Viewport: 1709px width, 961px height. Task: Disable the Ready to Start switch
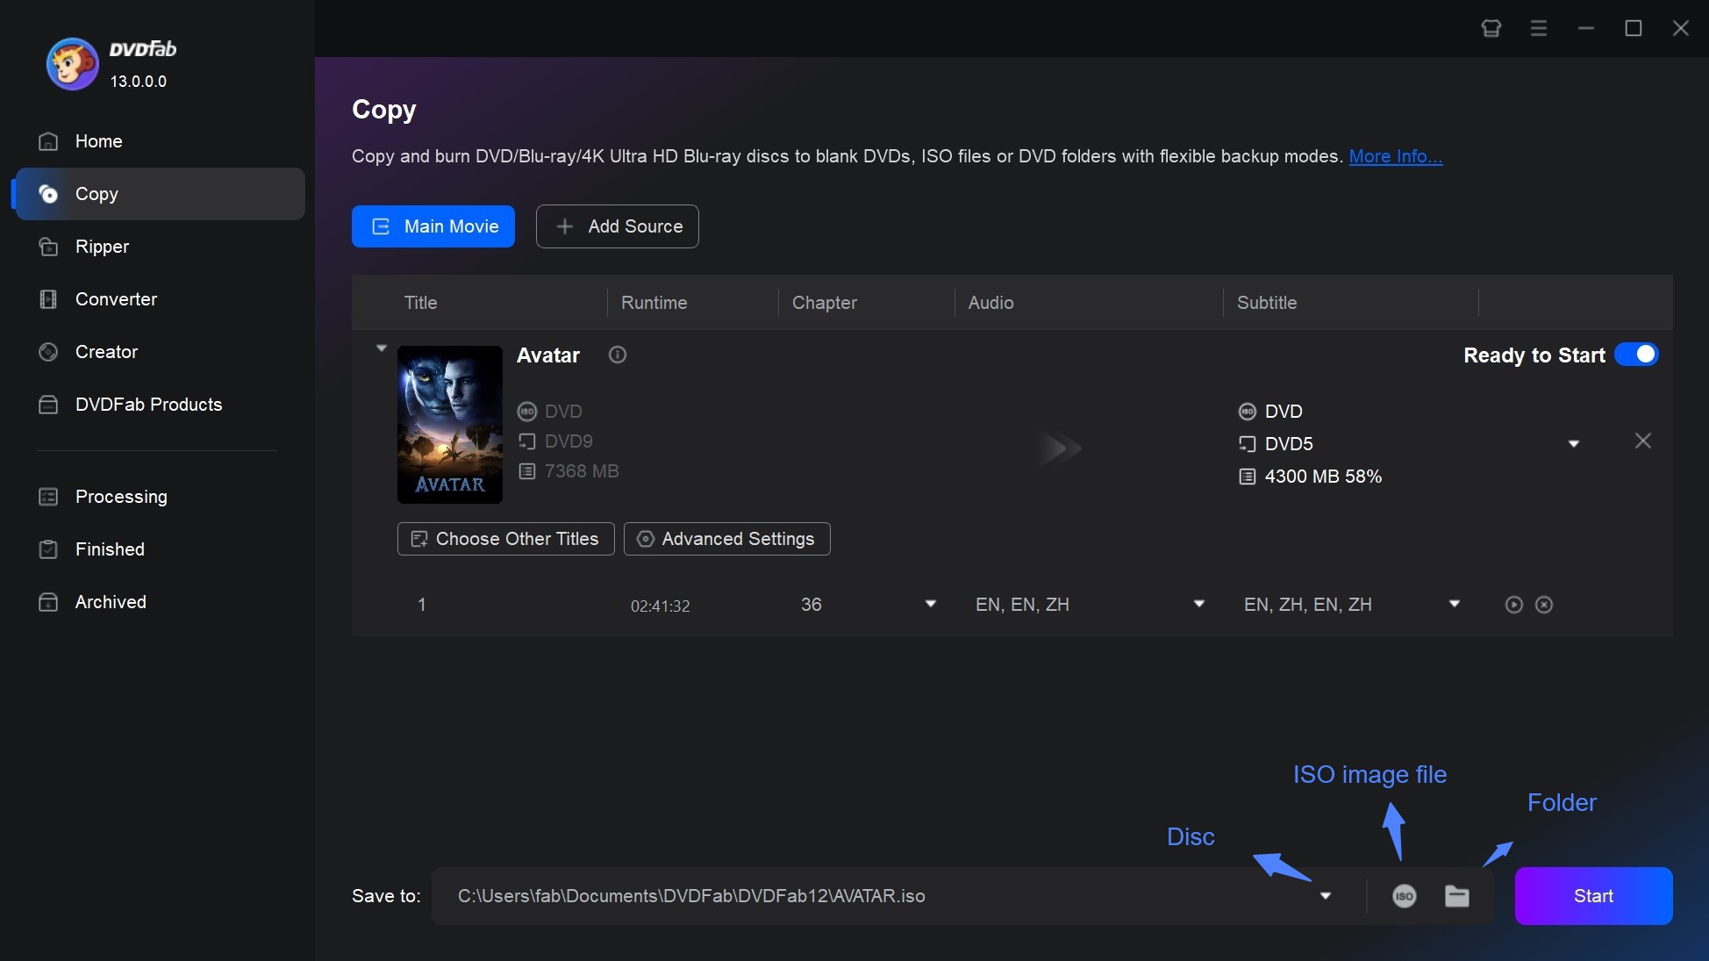[x=1635, y=355]
